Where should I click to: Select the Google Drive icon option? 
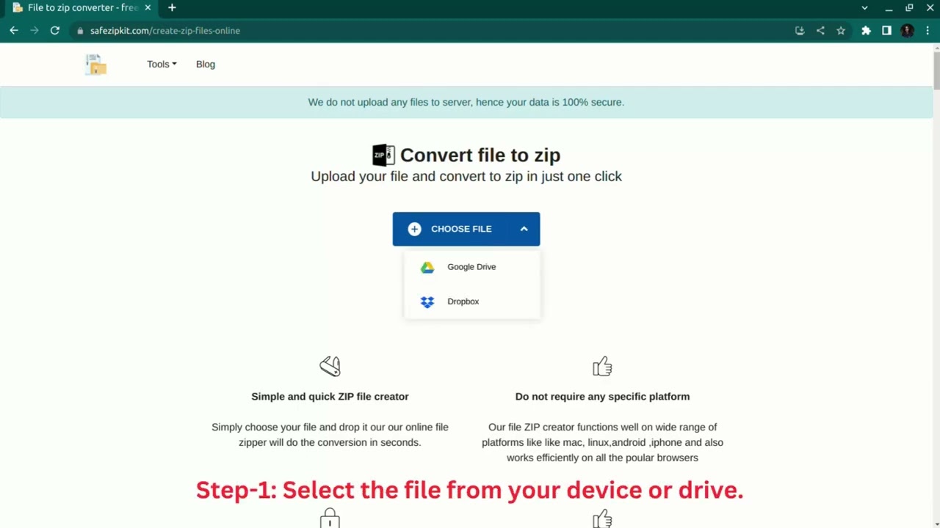[x=427, y=267]
